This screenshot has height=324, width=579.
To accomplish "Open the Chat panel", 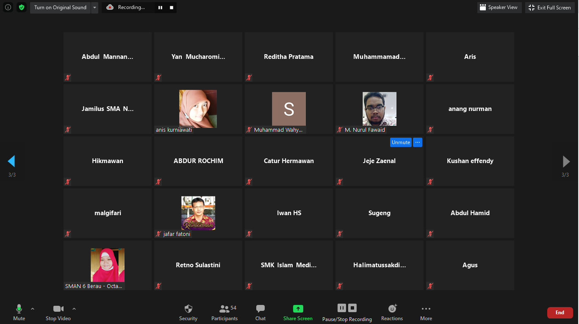I will tap(260, 313).
